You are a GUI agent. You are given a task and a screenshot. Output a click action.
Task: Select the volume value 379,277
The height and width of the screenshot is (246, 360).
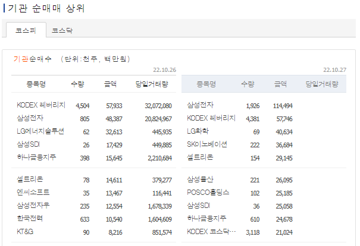162,180
